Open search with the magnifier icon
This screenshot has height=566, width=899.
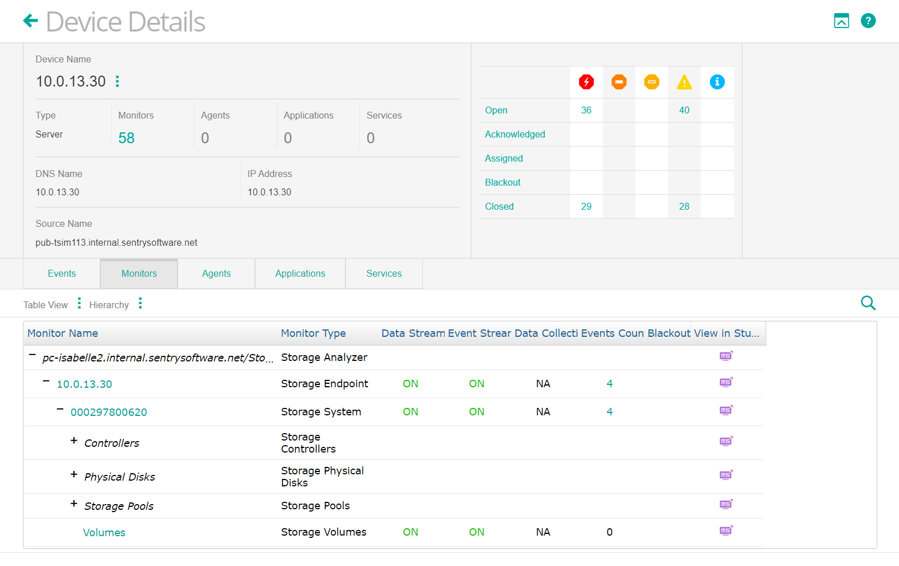[x=868, y=303]
